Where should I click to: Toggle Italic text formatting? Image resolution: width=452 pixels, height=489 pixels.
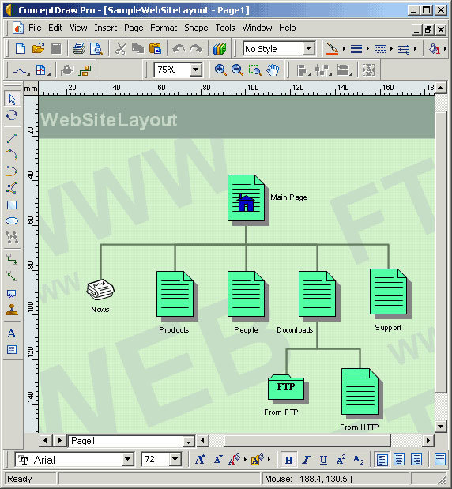coord(306,460)
